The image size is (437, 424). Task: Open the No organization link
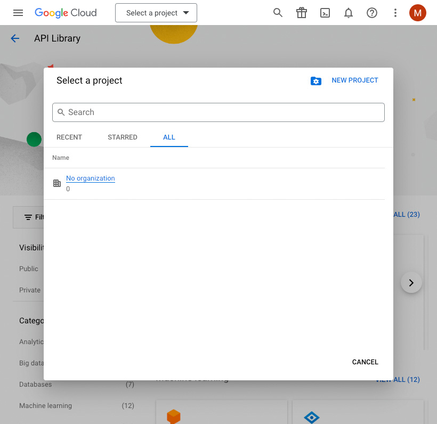pos(90,178)
